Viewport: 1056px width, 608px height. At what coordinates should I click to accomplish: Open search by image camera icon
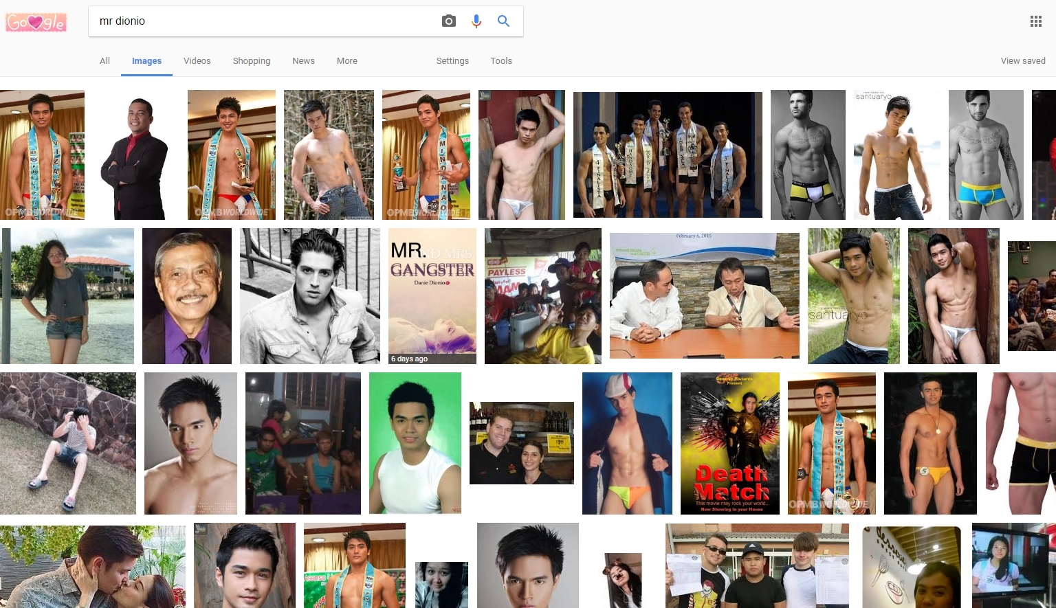[x=449, y=21]
